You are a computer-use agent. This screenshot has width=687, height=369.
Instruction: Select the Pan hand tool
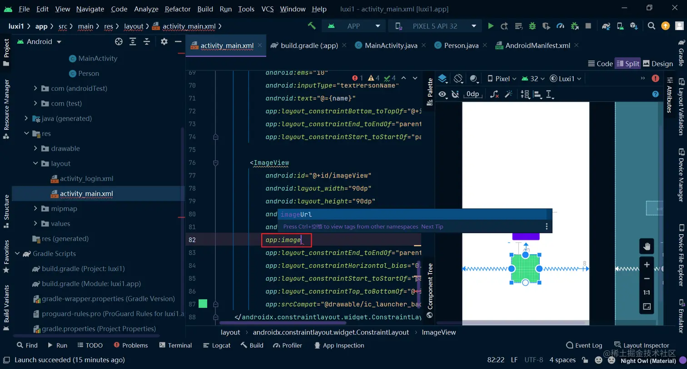pos(647,247)
